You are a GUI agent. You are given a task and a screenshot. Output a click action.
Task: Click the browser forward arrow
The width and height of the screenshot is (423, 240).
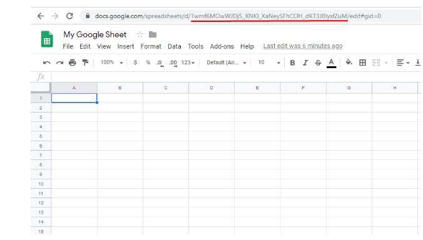click(x=55, y=16)
